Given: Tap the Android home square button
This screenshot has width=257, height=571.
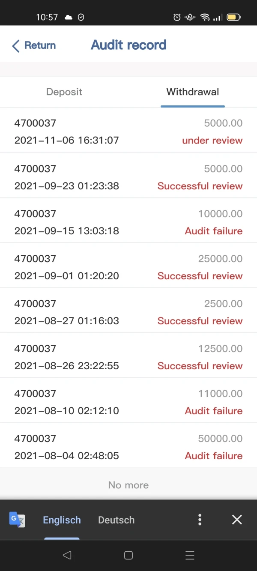Looking at the screenshot, I should (x=128, y=555).
